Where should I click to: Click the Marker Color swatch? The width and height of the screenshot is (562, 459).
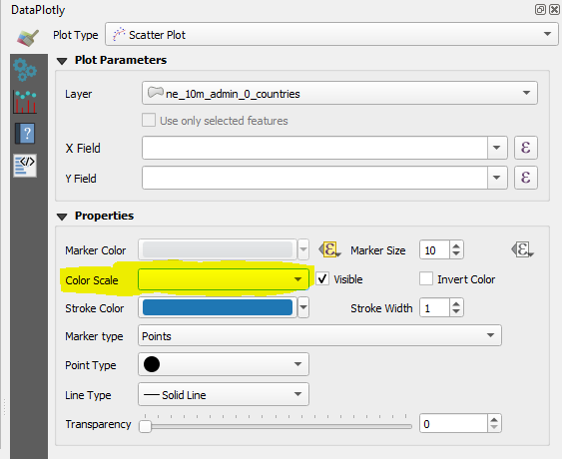[x=218, y=249]
